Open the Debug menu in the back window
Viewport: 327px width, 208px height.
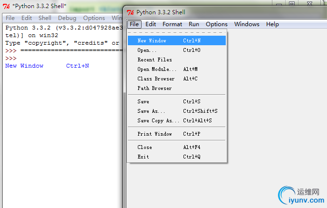point(67,18)
